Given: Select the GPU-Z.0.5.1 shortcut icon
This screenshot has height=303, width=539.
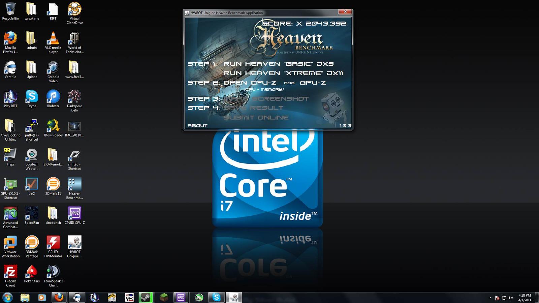Looking at the screenshot, I should point(10,188).
